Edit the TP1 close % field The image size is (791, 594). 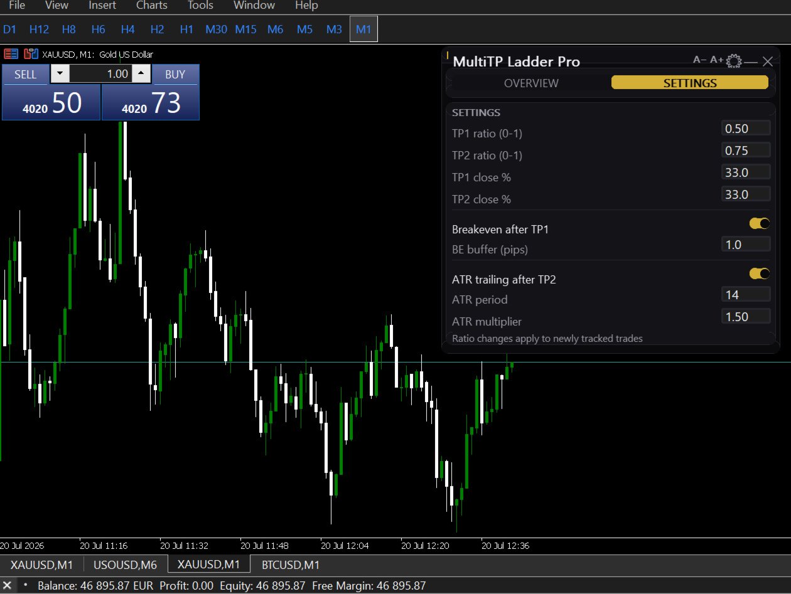(x=746, y=172)
